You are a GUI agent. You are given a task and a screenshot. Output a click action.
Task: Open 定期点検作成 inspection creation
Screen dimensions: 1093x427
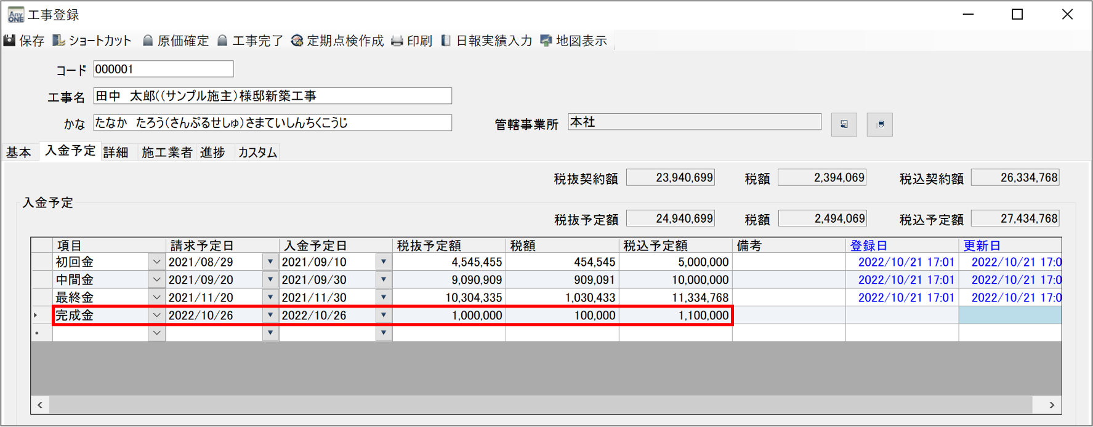pos(297,41)
